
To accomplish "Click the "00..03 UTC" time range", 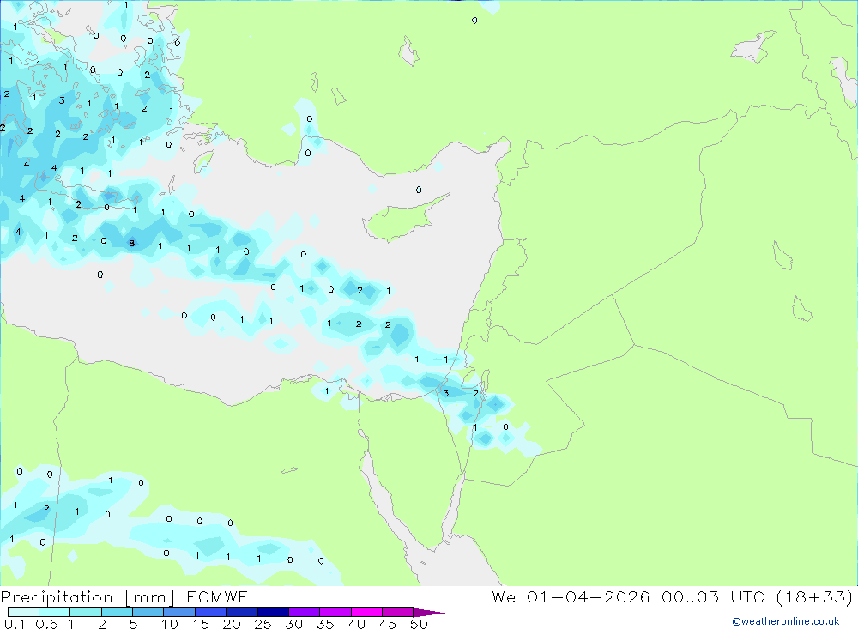I will 714,596.
